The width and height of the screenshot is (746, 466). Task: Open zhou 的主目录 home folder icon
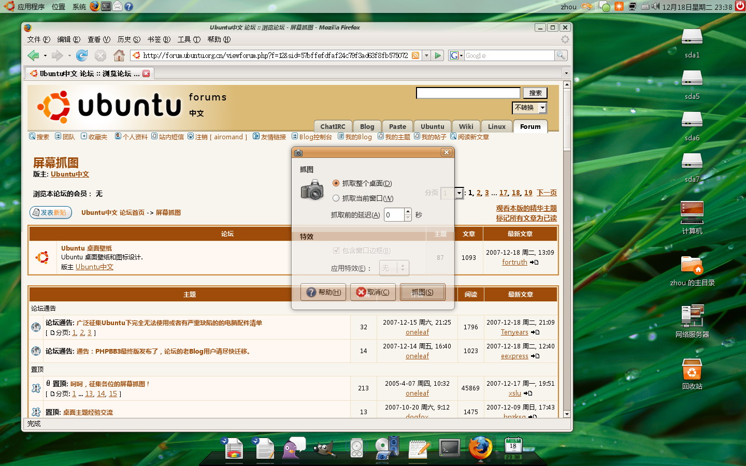(692, 265)
